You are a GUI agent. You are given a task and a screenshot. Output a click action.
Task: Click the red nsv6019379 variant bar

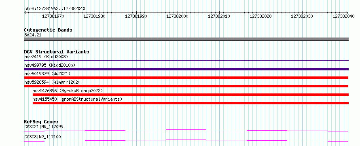pos(186,78)
